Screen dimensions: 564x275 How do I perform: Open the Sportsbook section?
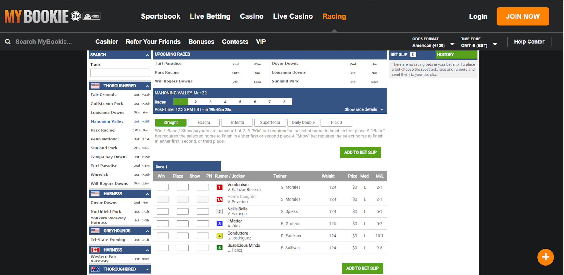point(160,16)
